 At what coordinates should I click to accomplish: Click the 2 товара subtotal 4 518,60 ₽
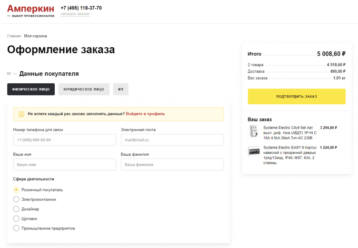[336, 65]
